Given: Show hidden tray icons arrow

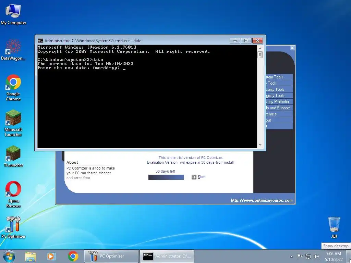Looking at the screenshot, I should click(291, 256).
